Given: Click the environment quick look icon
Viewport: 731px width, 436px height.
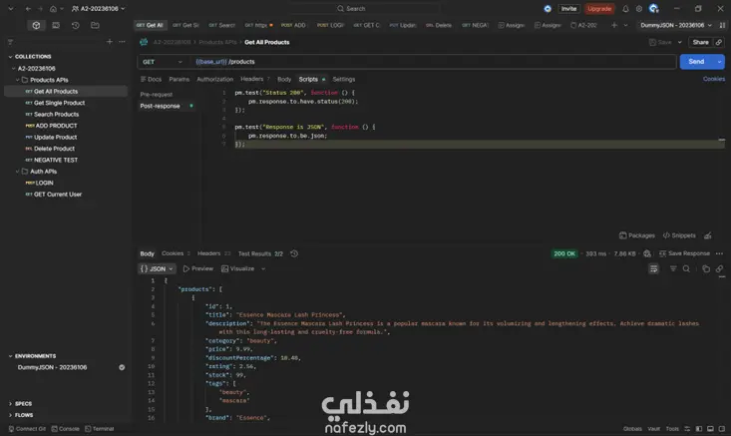Looking at the screenshot, I should (x=722, y=25).
